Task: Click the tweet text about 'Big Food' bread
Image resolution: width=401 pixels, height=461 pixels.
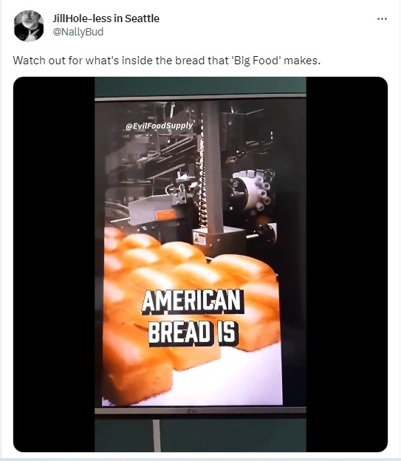Action: [166, 61]
